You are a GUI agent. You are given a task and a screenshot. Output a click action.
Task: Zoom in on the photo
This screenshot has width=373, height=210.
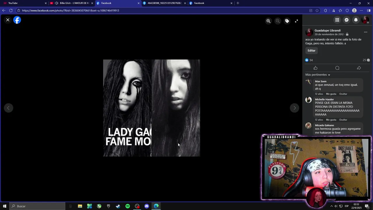pos(268,21)
